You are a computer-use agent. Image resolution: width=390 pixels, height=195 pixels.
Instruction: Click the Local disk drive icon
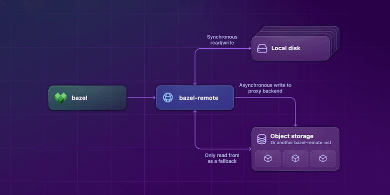(262, 48)
